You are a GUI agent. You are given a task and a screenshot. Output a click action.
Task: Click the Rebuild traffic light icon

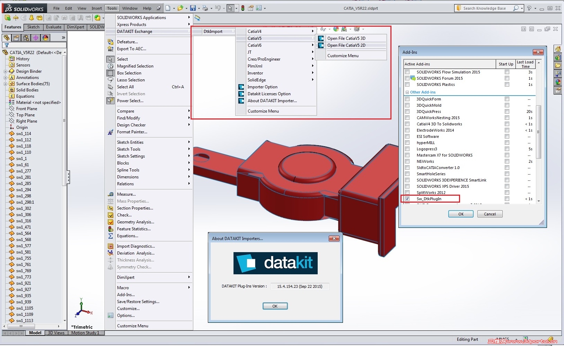[x=243, y=8]
